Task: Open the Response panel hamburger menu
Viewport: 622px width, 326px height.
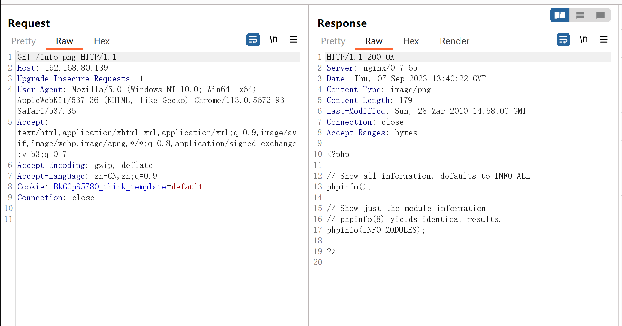Action: (x=604, y=40)
